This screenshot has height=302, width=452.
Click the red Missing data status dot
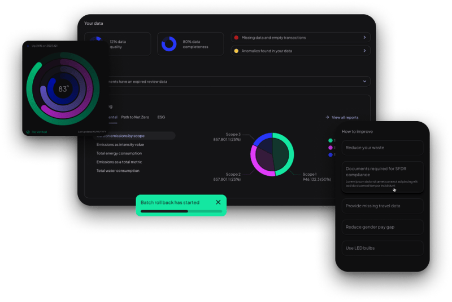[236, 37]
